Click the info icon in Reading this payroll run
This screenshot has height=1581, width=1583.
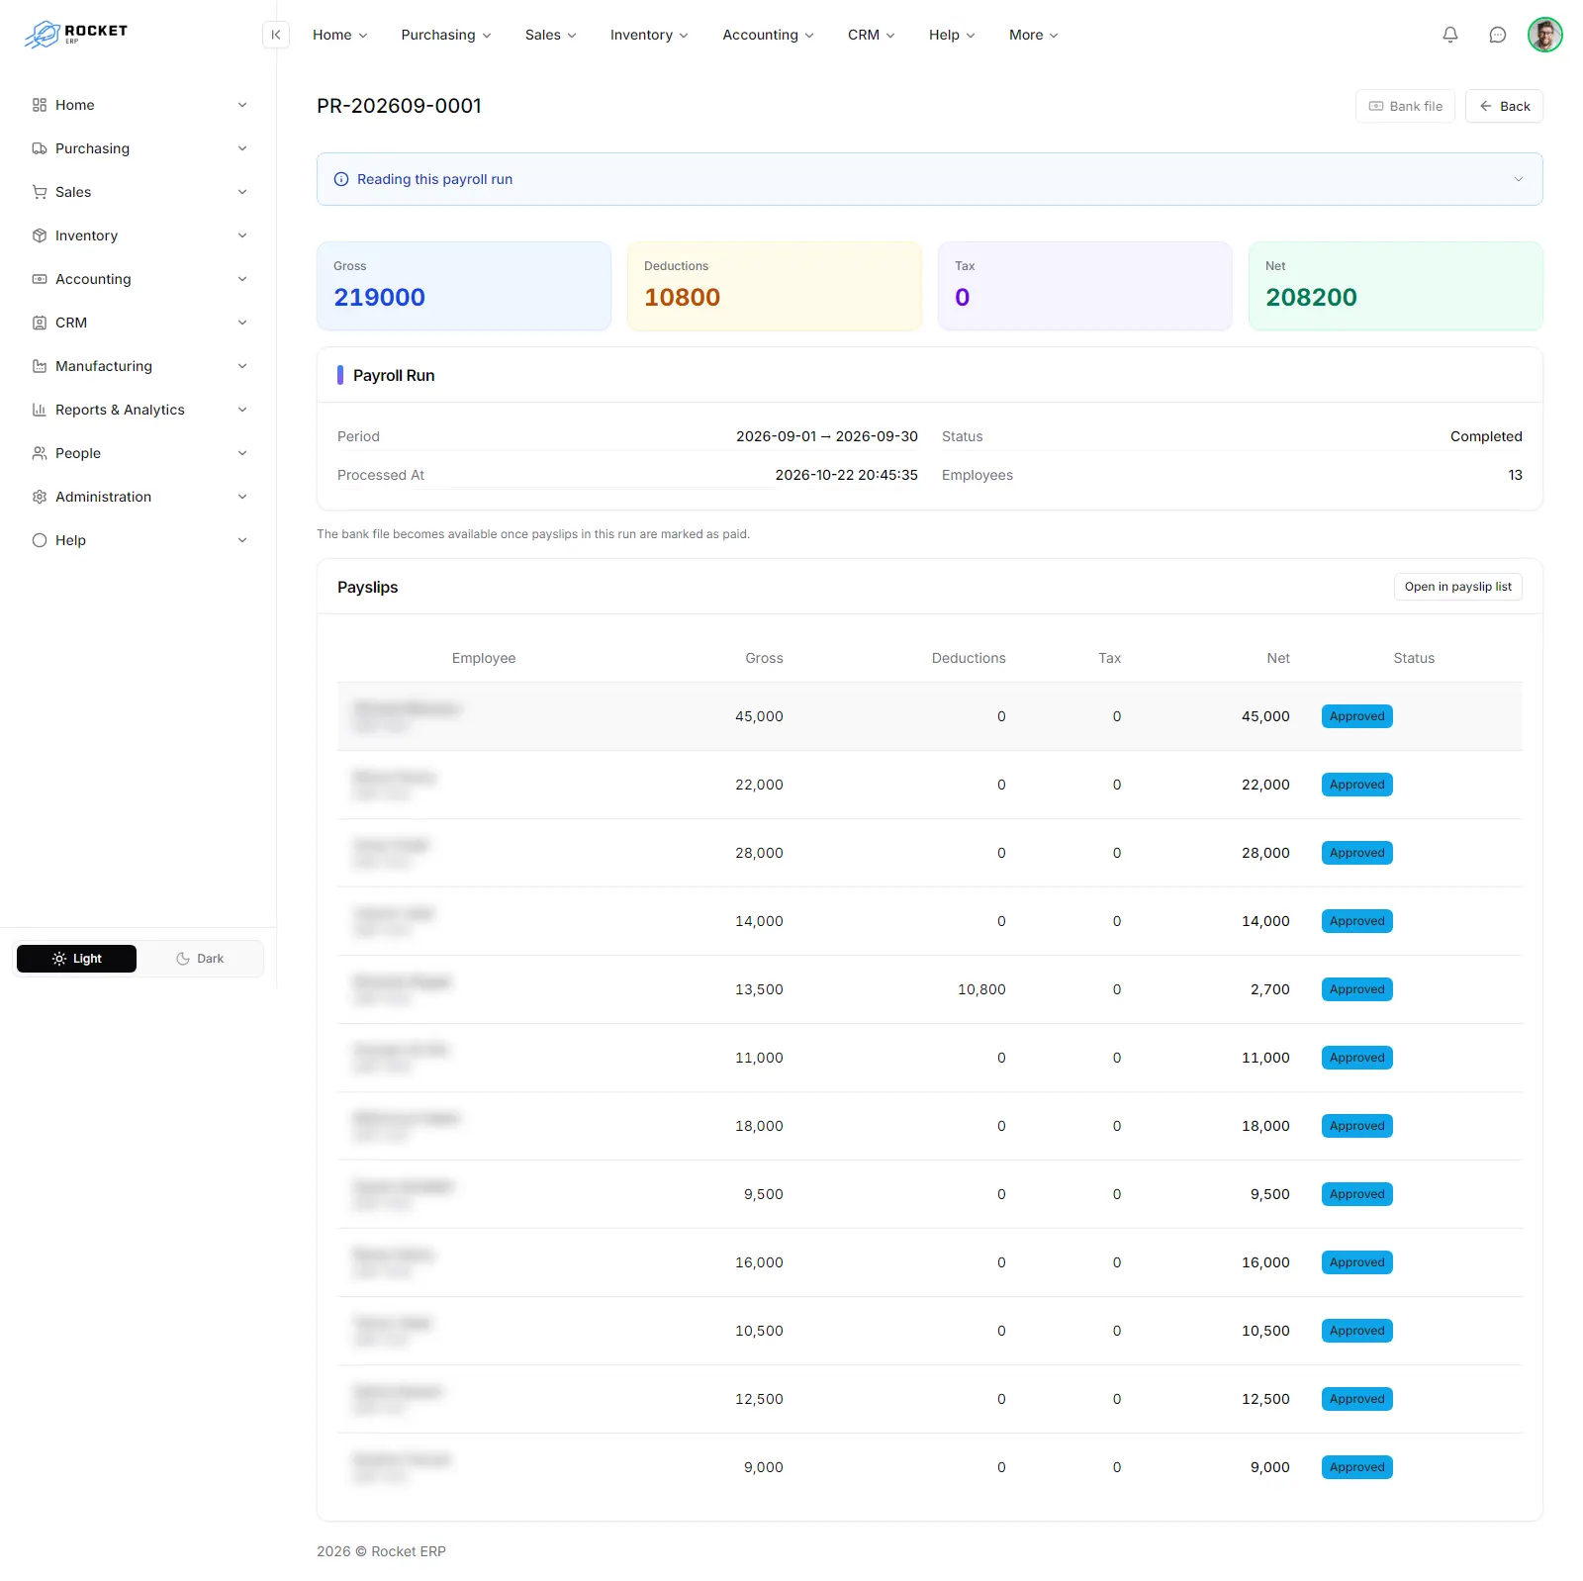(x=341, y=179)
